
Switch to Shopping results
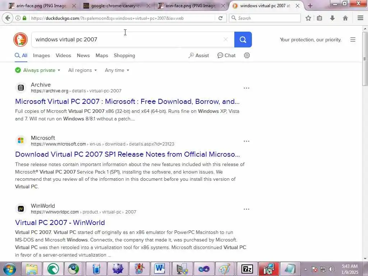[124, 56]
